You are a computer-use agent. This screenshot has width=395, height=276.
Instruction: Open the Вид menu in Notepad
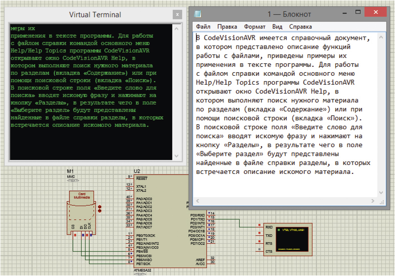(x=277, y=27)
